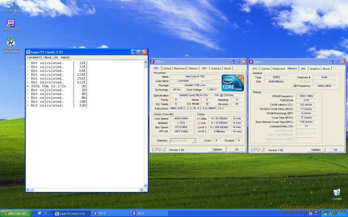This screenshot has height=217, width=348.
Task: Open the Poste de travail desktop icon
Action: (x=11, y=6)
